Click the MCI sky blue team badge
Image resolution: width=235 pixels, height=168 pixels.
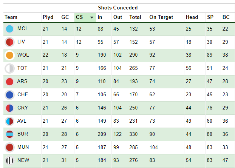click(x=9, y=29)
